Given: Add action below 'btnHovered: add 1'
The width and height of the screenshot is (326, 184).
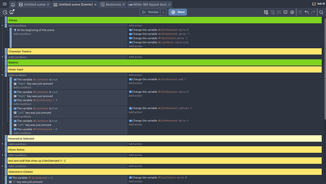Looking at the screenshot, I should 135,83.
